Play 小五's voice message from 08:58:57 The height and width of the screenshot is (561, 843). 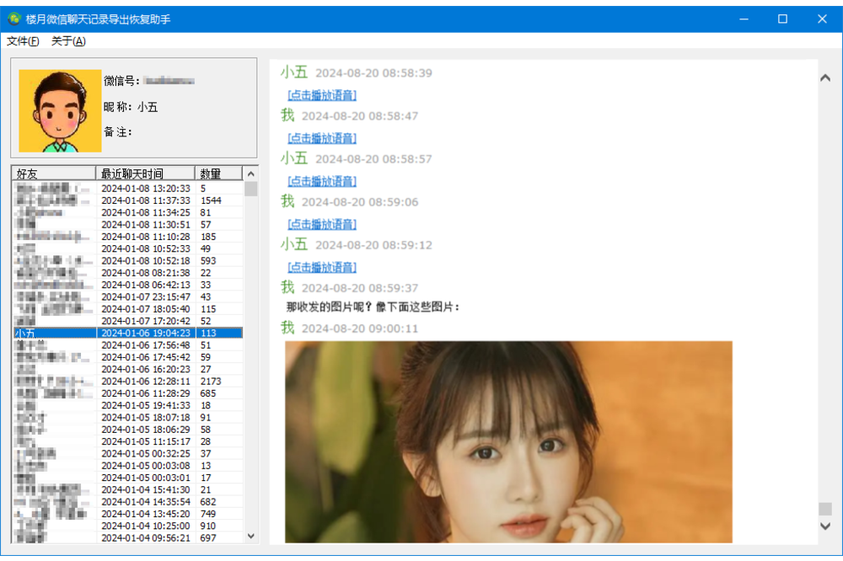(322, 181)
